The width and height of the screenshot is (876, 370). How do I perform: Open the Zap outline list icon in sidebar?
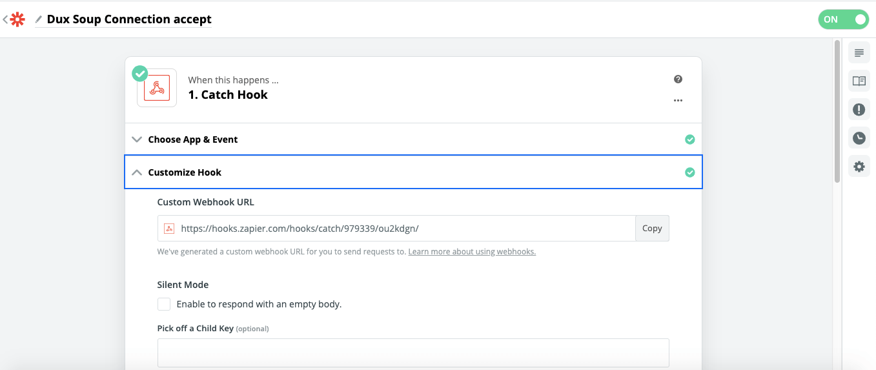click(859, 53)
